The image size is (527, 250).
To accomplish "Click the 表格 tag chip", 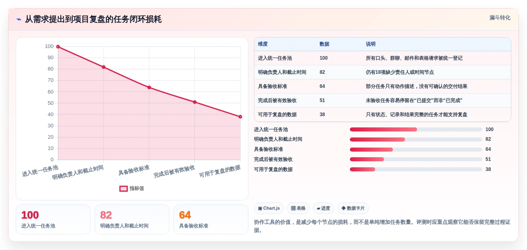I will pos(298,208).
